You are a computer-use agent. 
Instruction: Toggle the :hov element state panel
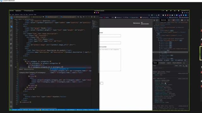click(x=176, y=66)
